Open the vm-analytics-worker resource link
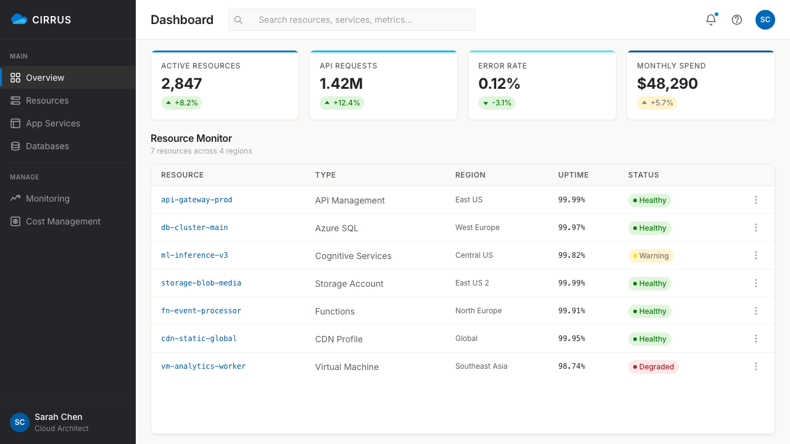Image resolution: width=790 pixels, height=444 pixels. tap(204, 366)
